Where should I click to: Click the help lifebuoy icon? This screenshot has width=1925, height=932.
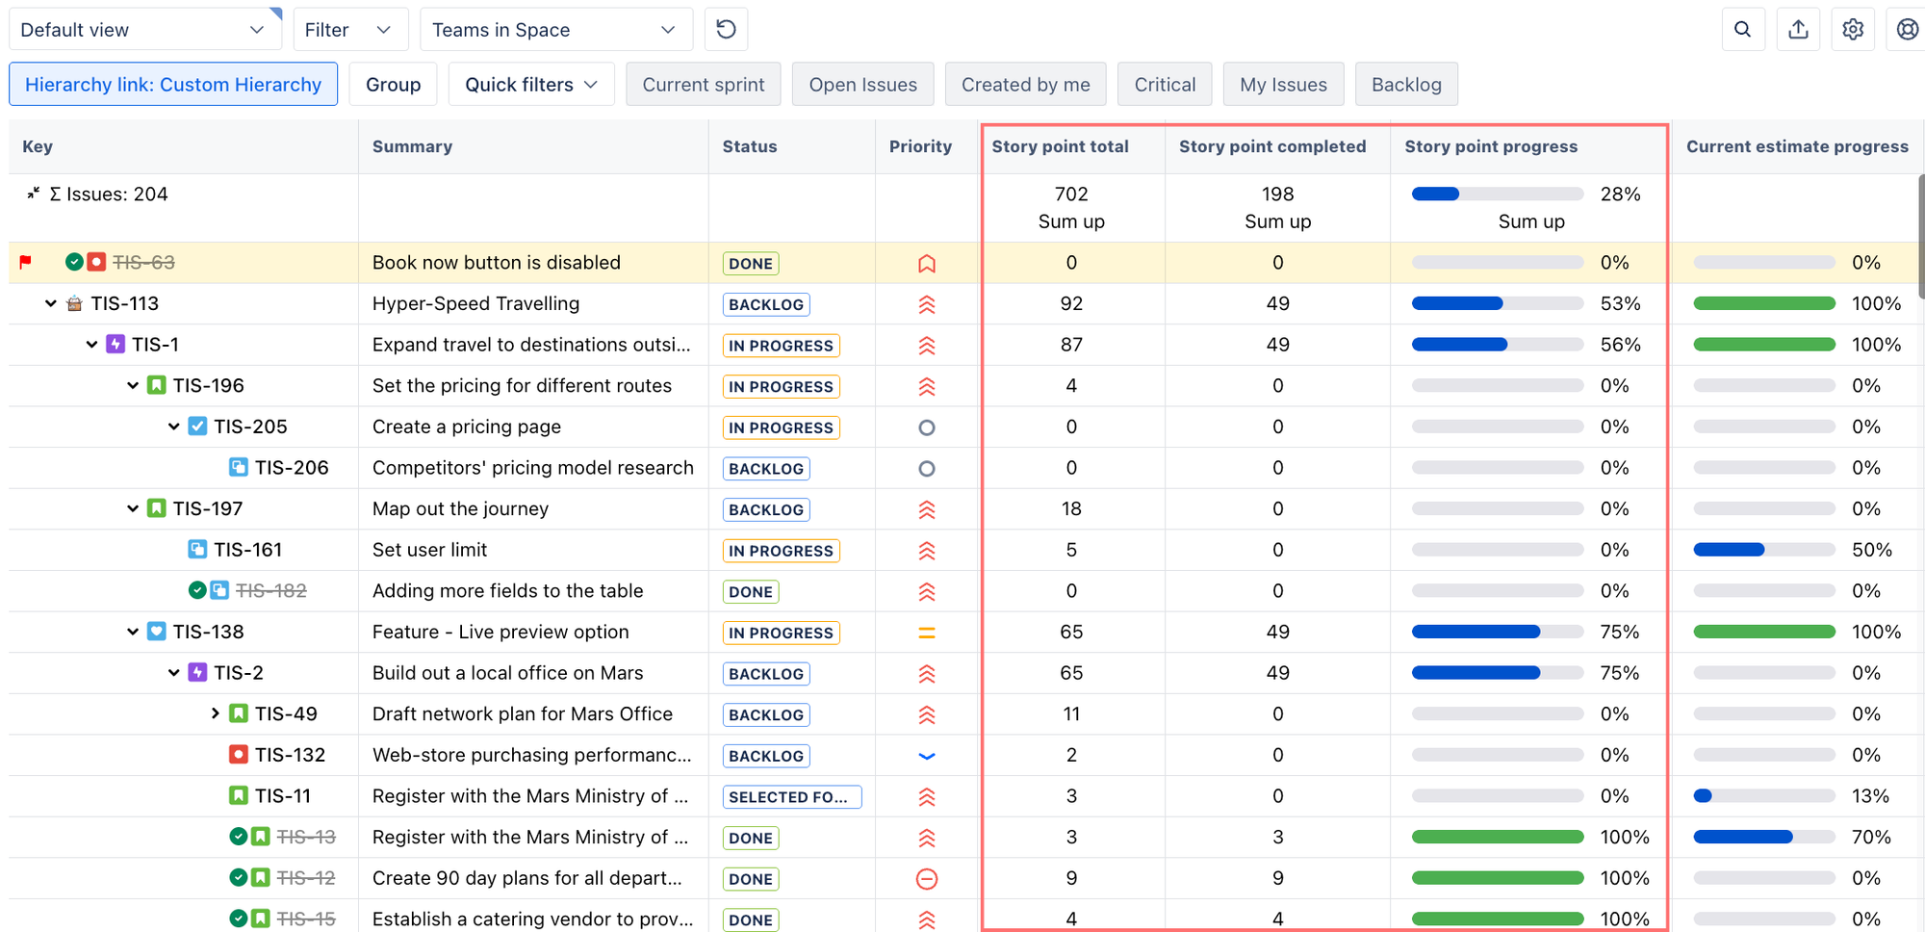(x=1907, y=29)
